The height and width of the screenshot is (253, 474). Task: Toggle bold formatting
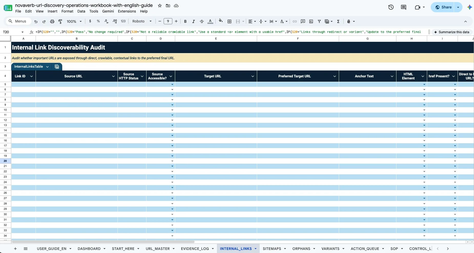click(x=185, y=21)
